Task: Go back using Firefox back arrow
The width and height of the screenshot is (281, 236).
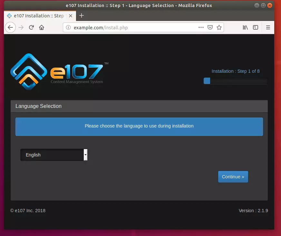Action: [x=10, y=27]
